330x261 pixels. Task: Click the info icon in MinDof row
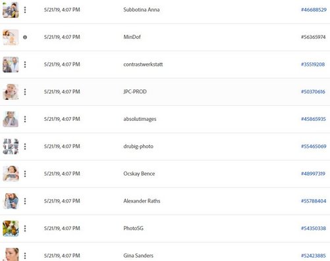[25, 37]
